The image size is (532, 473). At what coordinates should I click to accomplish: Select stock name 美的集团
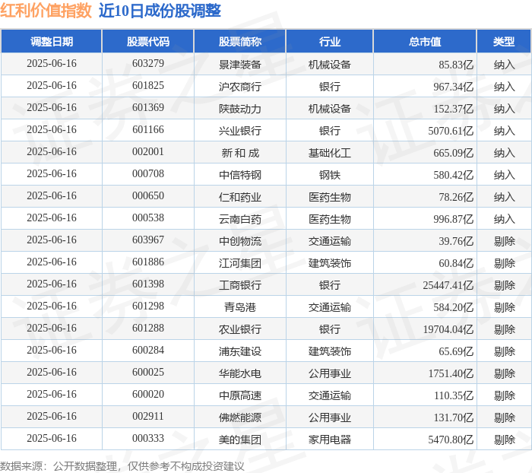tap(240, 440)
